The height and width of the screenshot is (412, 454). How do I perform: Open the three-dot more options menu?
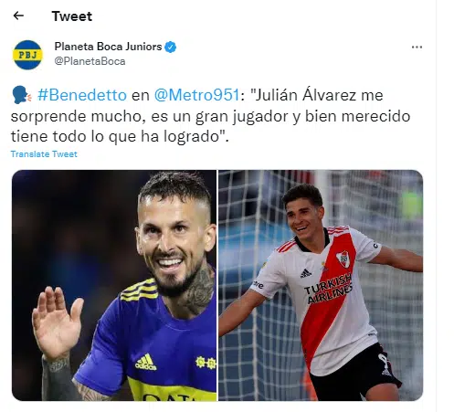tap(417, 47)
